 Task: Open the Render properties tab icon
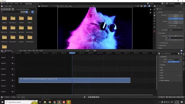154,13
